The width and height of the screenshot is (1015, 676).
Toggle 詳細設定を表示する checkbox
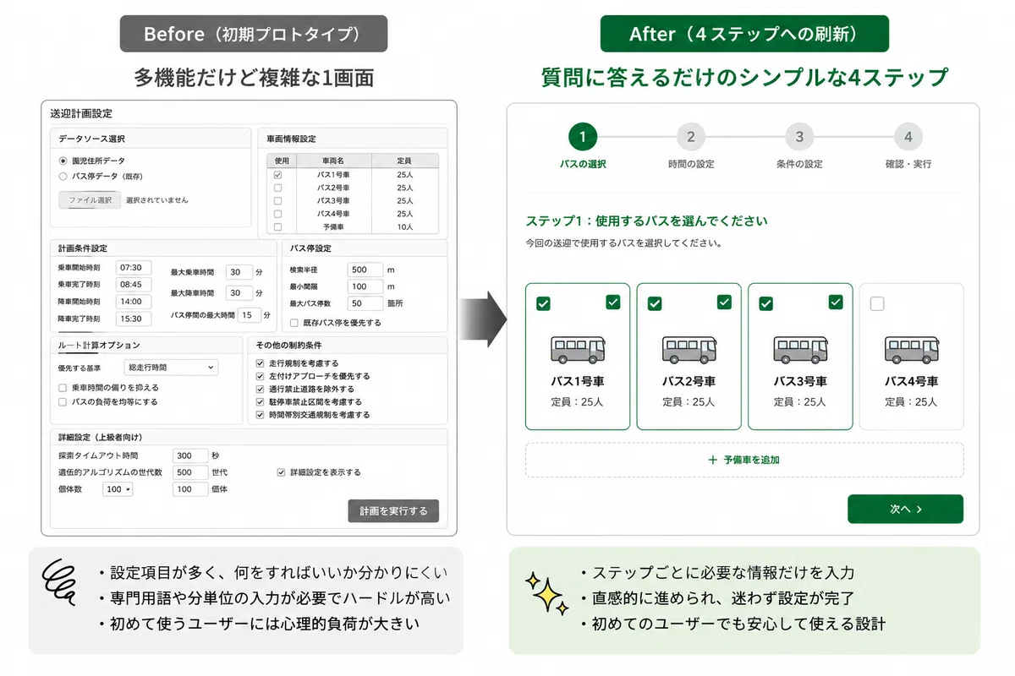(281, 472)
